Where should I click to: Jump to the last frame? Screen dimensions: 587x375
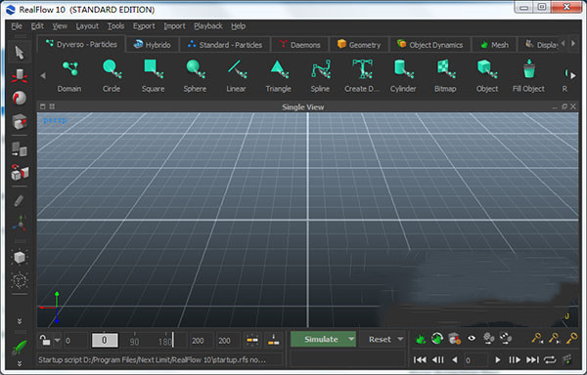pos(533,359)
